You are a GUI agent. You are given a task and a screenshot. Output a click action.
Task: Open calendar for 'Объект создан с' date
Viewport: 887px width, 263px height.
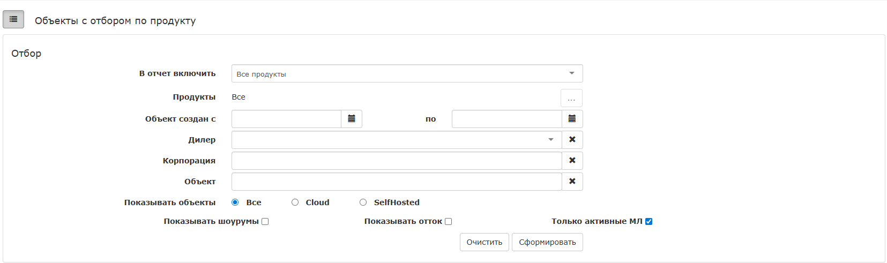click(x=352, y=119)
